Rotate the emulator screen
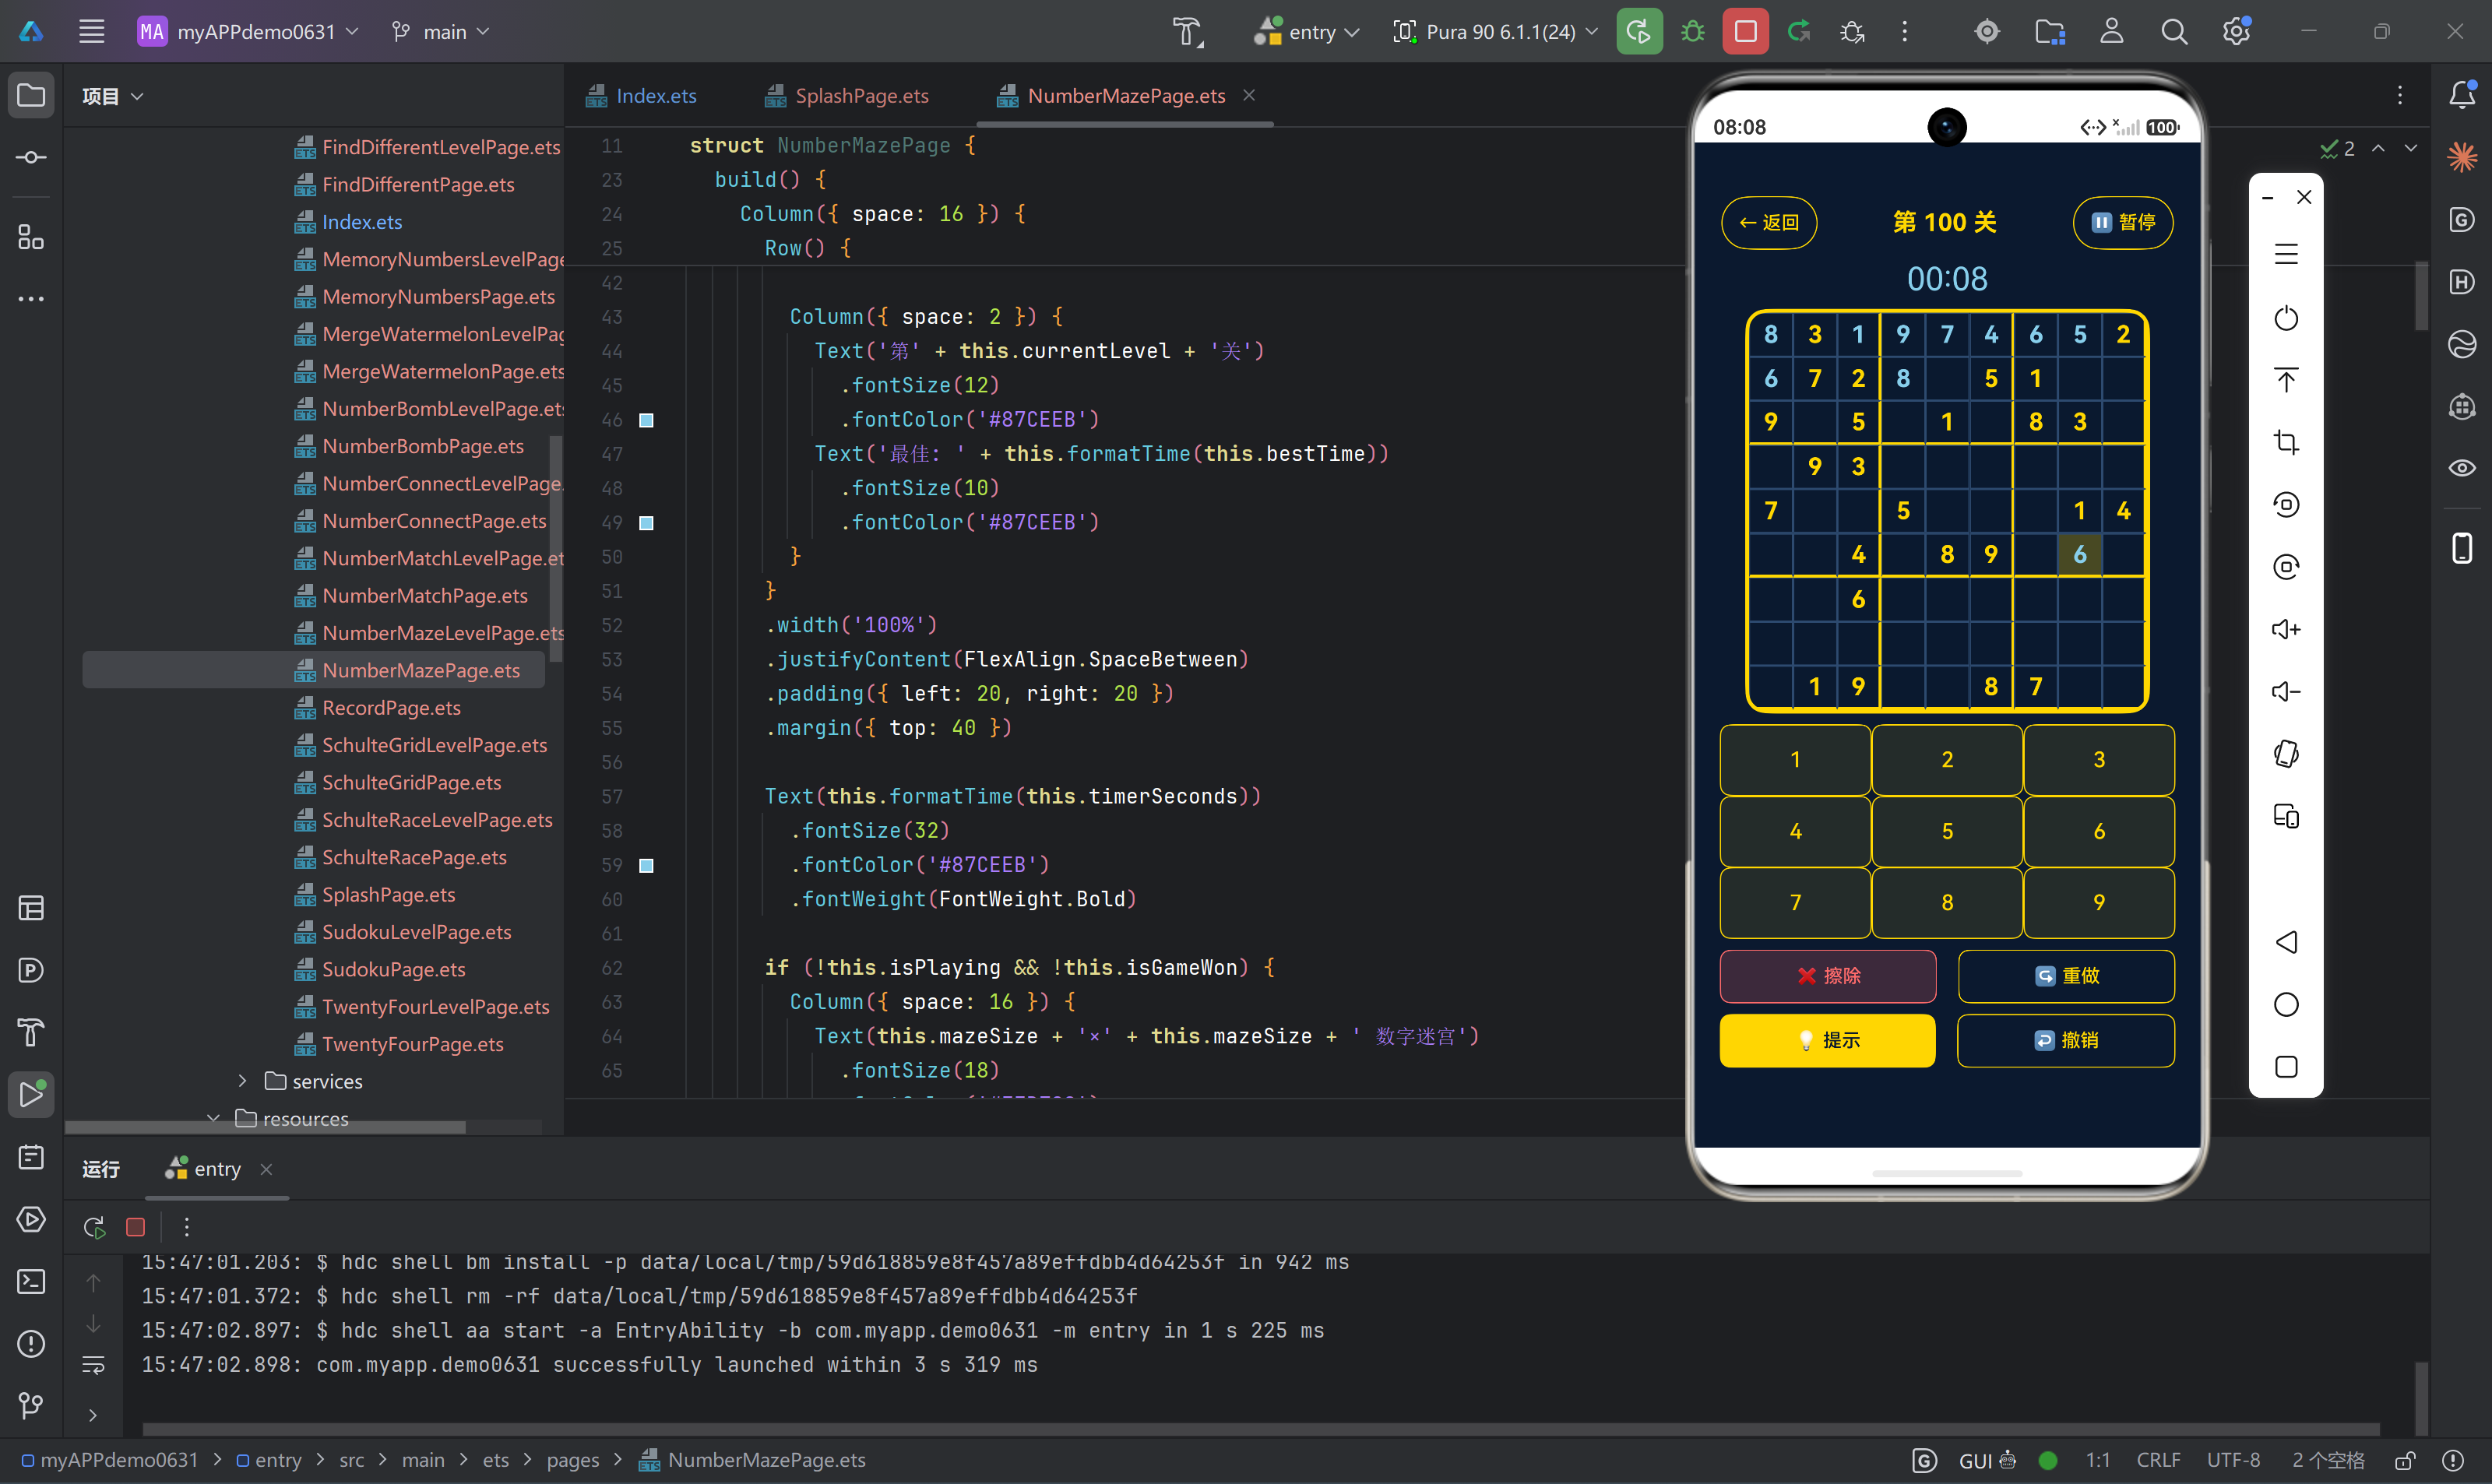 point(2286,754)
